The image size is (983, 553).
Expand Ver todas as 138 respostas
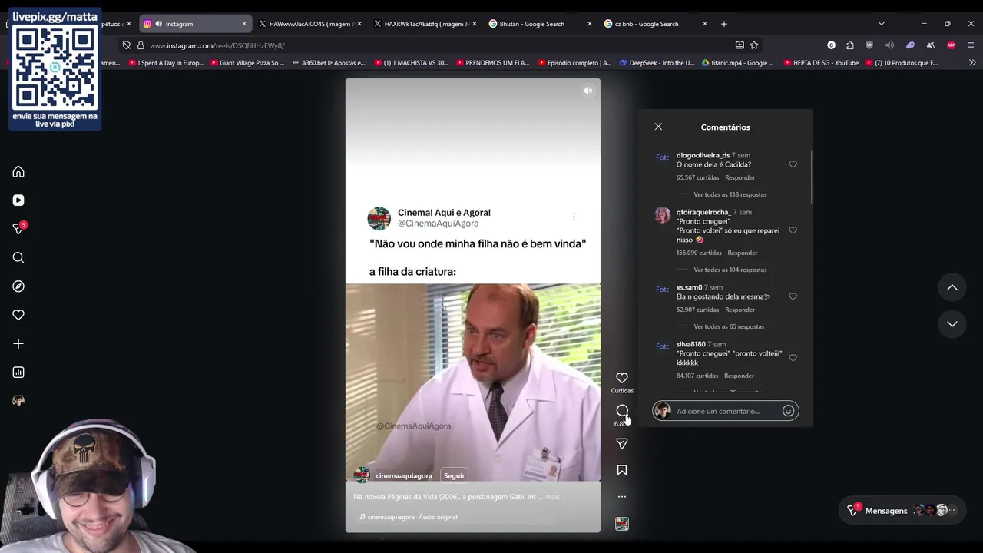click(x=730, y=194)
